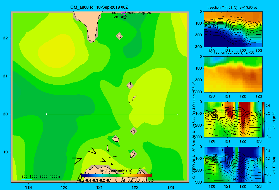
Task: Click the "s section" plot title
Action: (x=232, y=53)
